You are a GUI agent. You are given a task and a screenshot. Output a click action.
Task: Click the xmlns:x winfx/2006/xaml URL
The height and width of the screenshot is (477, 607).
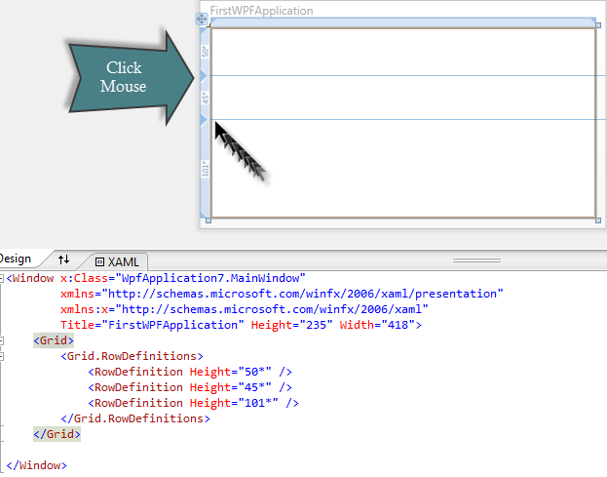click(272, 309)
